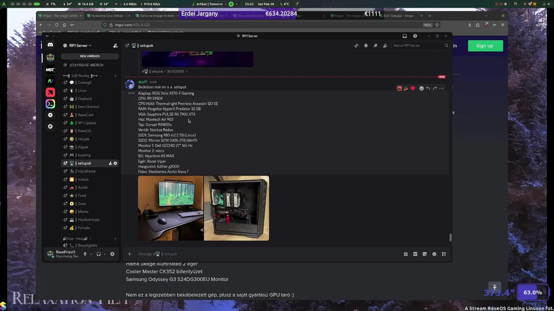This screenshot has height=311, width=554.
Task: Open Discord inbox icon in title bar
Action: coord(405,36)
